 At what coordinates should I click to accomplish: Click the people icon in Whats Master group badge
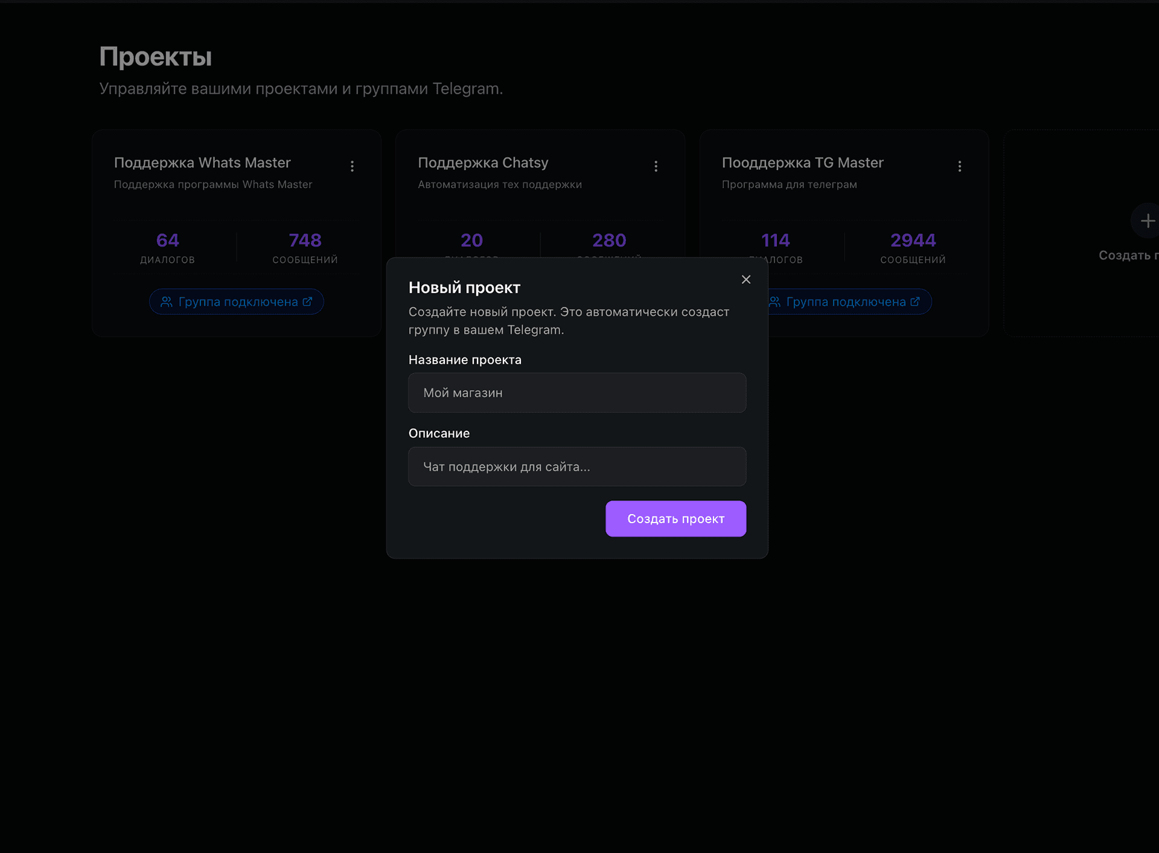click(166, 301)
